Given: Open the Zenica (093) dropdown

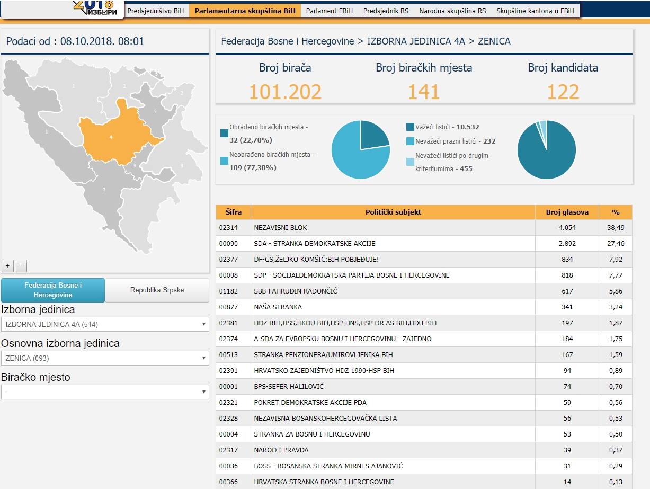Looking at the screenshot, I should coord(105,358).
